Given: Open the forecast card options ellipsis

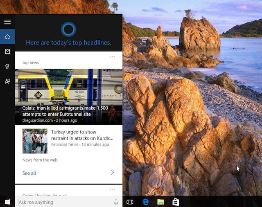Looking at the screenshot, I should (x=112, y=190).
